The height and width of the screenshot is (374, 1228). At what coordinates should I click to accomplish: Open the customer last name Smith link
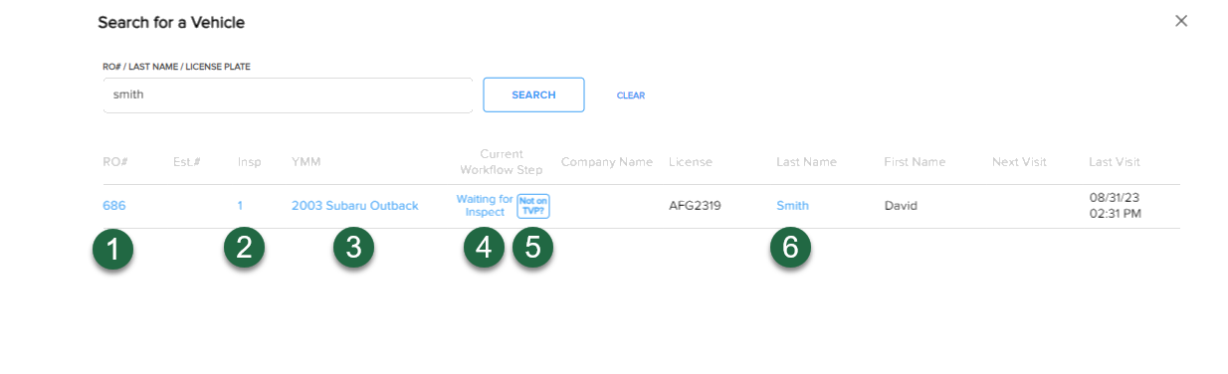[x=793, y=206]
